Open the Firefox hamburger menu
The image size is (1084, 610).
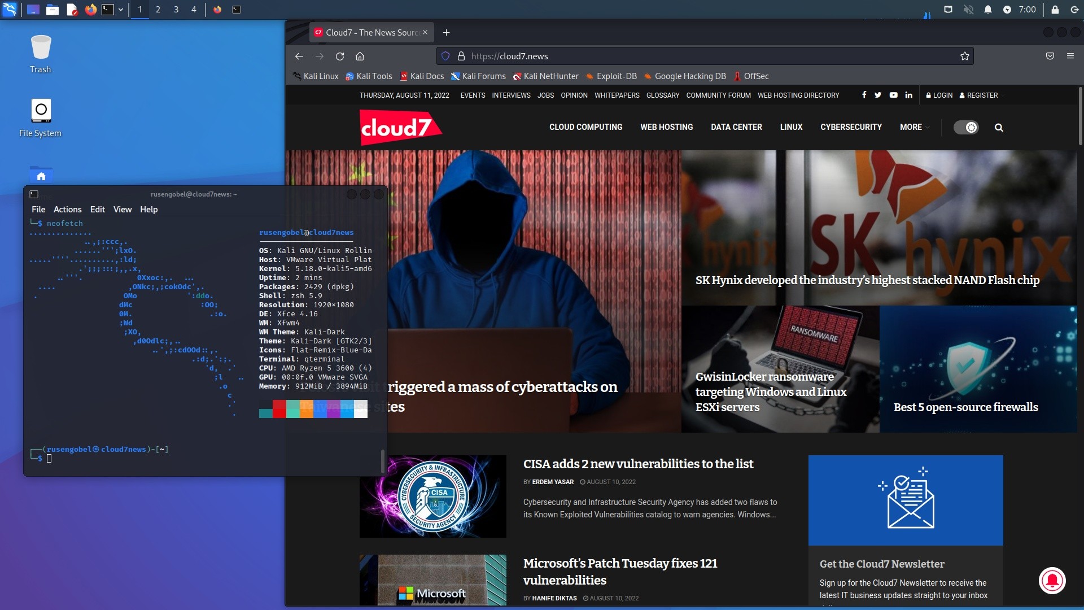(x=1070, y=56)
